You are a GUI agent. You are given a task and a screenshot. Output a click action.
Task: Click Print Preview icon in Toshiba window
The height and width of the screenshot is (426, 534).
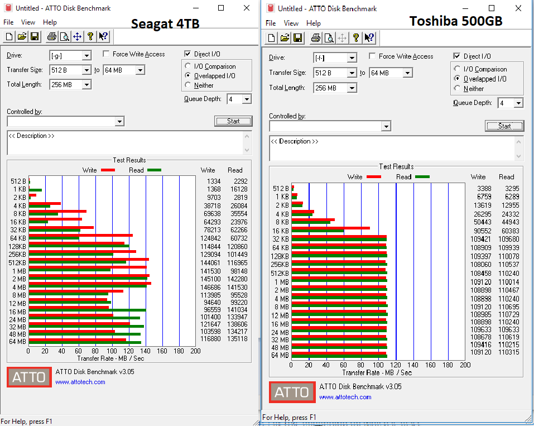click(329, 38)
